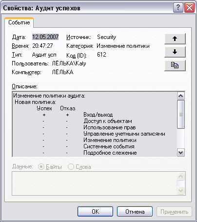Show previous event with up arrow button

pyautogui.click(x=175, y=39)
